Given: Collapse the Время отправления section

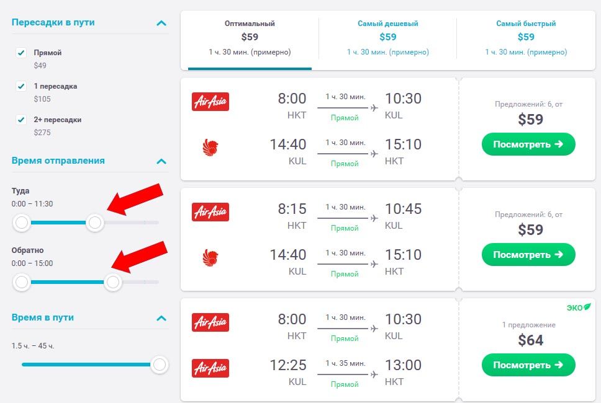Looking at the screenshot, I should (161, 161).
